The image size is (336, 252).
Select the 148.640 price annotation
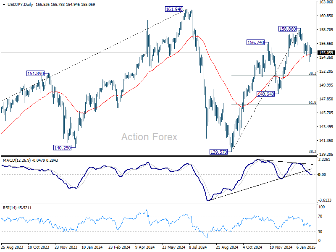pos(266,94)
